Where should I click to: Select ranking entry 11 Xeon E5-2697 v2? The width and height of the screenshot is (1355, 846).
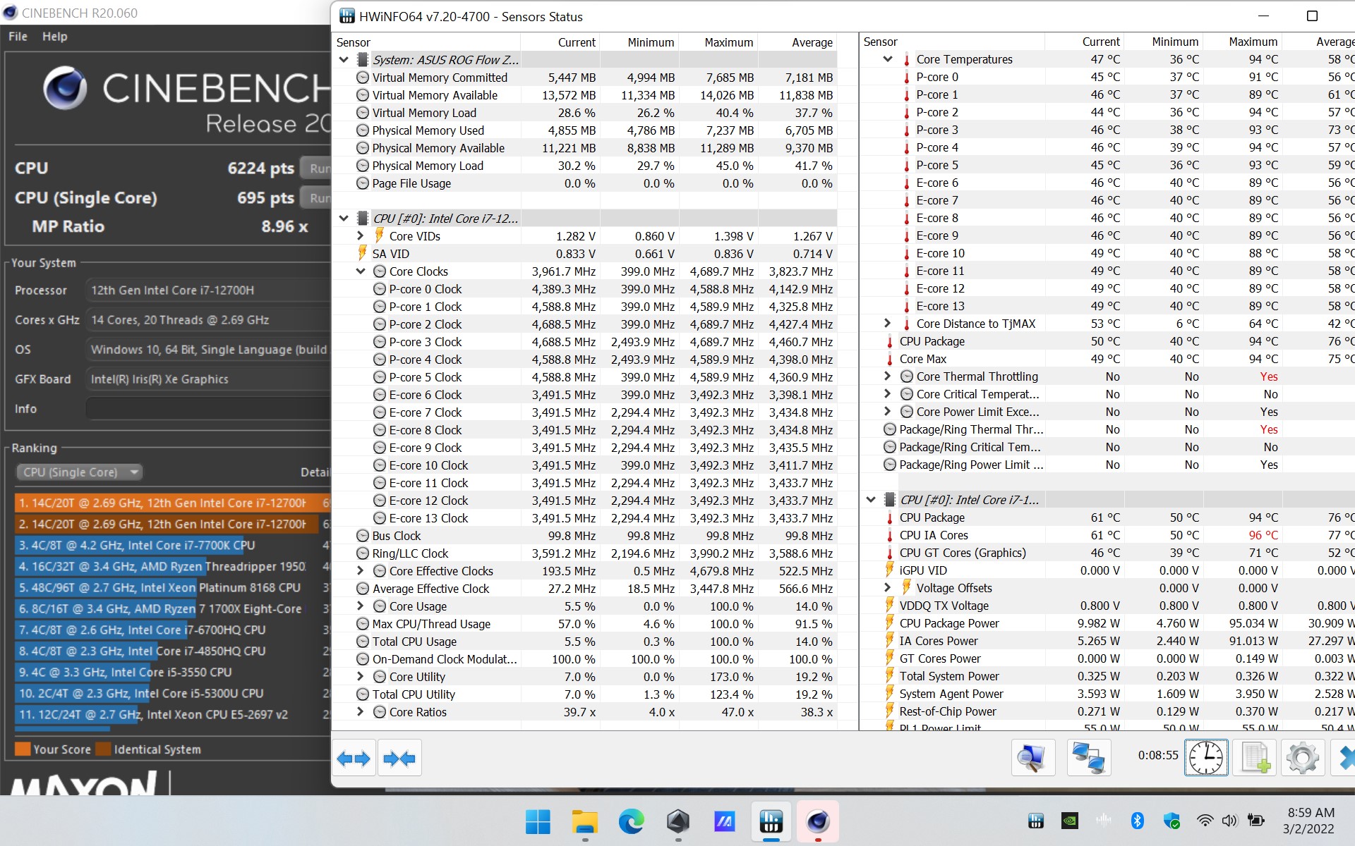pyautogui.click(x=172, y=714)
